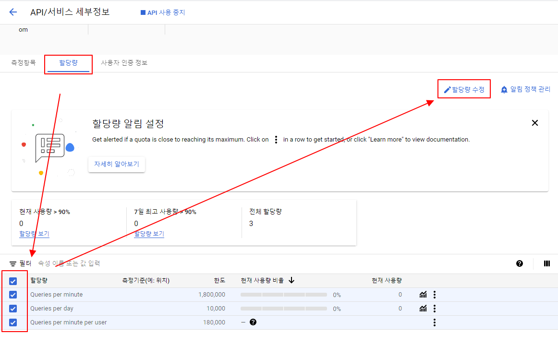Open the 사용자 인증 정보 tab
The image size is (558, 346).
point(124,62)
